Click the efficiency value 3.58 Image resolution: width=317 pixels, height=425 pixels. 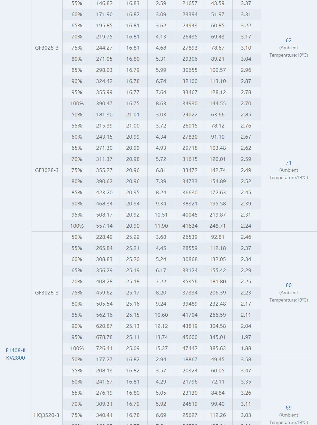click(x=246, y=359)
